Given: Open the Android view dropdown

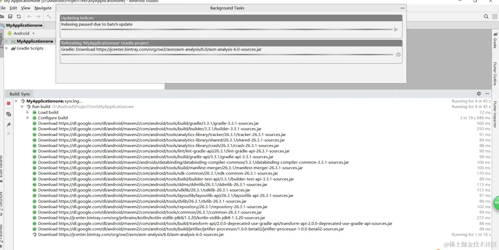Looking at the screenshot, I should pyautogui.click(x=33, y=34).
